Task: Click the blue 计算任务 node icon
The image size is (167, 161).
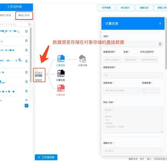Action: (61, 59)
